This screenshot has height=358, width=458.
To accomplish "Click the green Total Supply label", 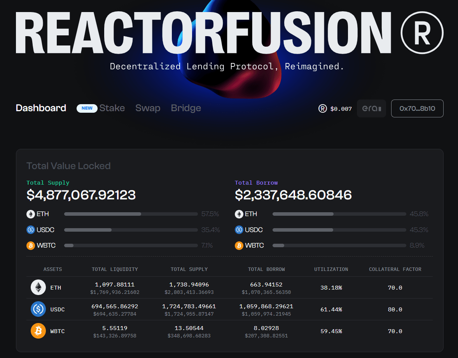I will point(48,183).
